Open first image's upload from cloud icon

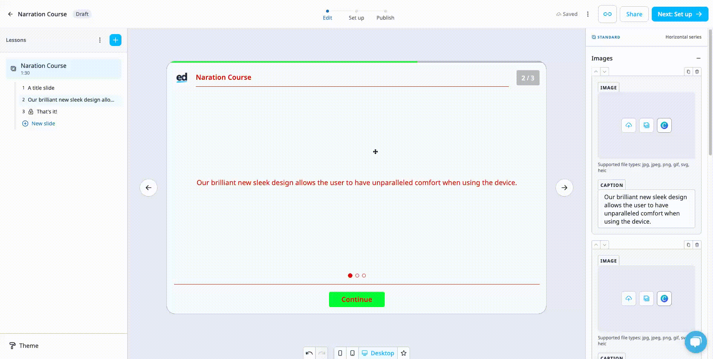(628, 125)
